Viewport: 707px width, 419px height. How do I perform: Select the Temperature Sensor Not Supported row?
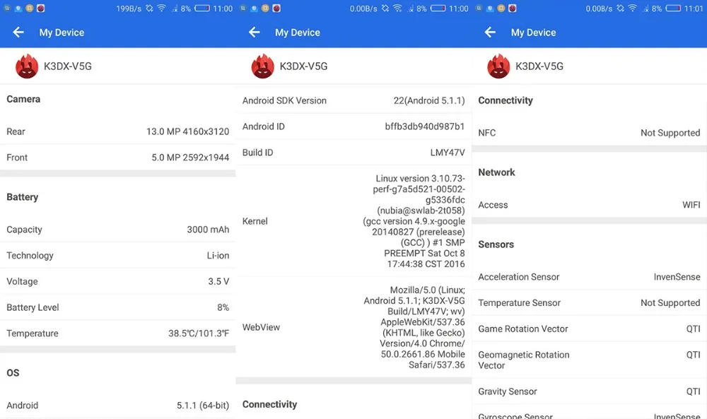(x=590, y=302)
